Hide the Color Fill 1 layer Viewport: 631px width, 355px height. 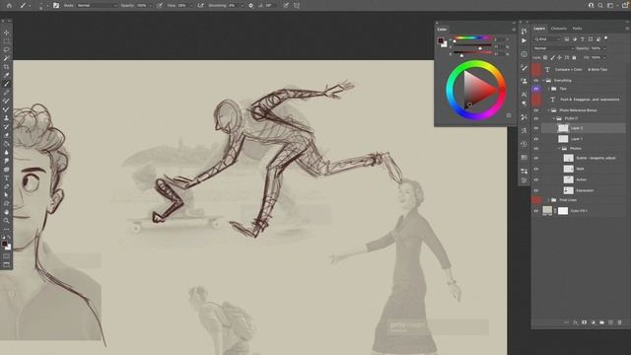click(x=536, y=210)
